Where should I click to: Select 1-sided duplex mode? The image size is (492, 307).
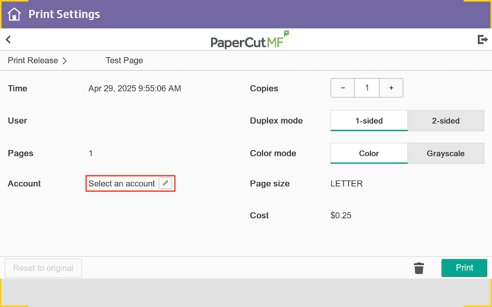click(369, 121)
